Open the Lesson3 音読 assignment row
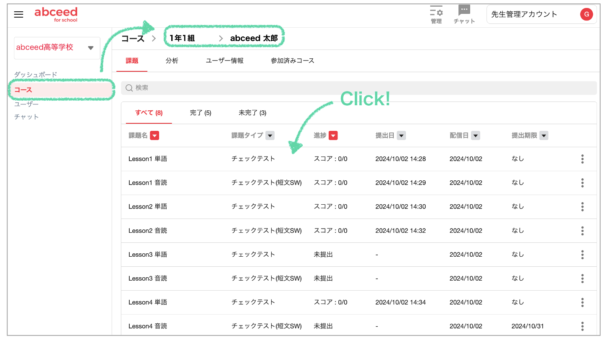 [359, 279]
